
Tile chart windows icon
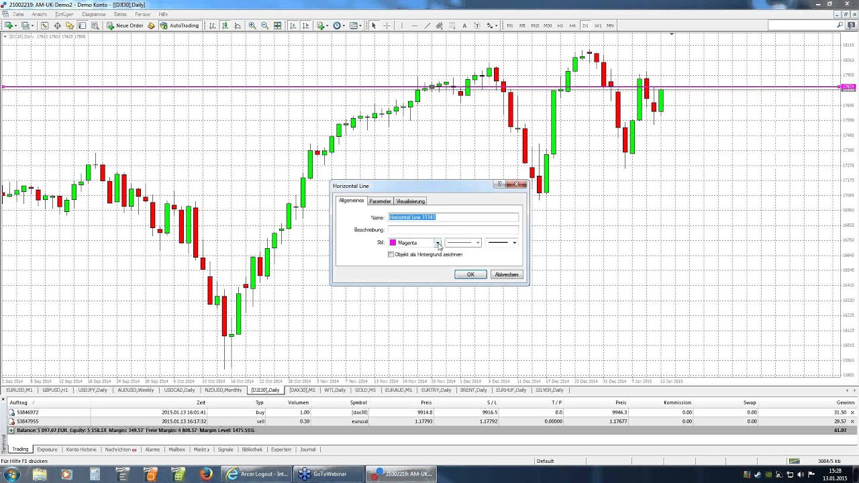coord(277,25)
